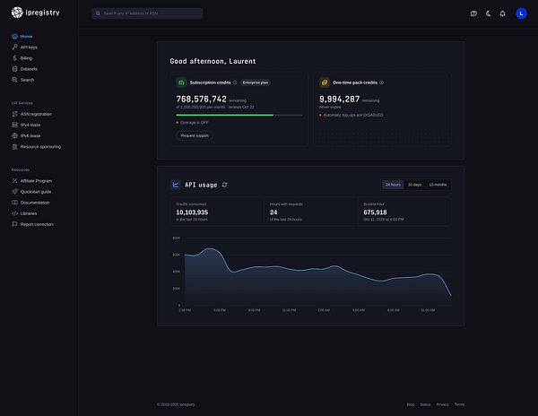The image size is (538, 416).
Task: Click the Billing dollar icon
Action: point(14,58)
